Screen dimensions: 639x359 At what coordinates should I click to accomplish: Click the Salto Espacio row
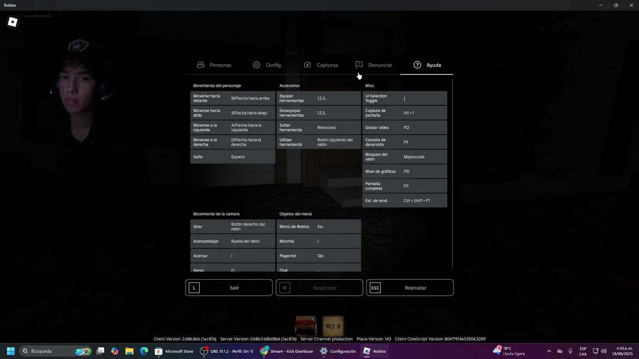tap(233, 157)
